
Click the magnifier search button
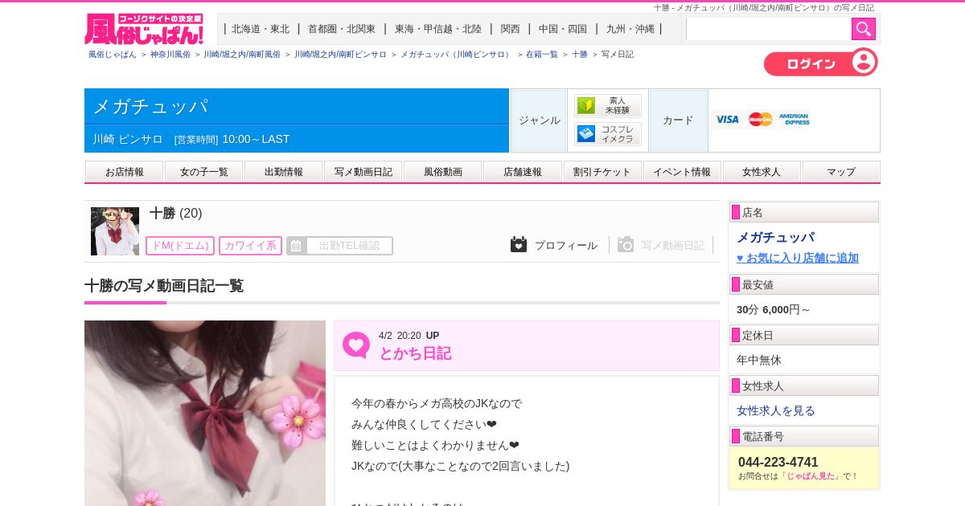coord(863,29)
